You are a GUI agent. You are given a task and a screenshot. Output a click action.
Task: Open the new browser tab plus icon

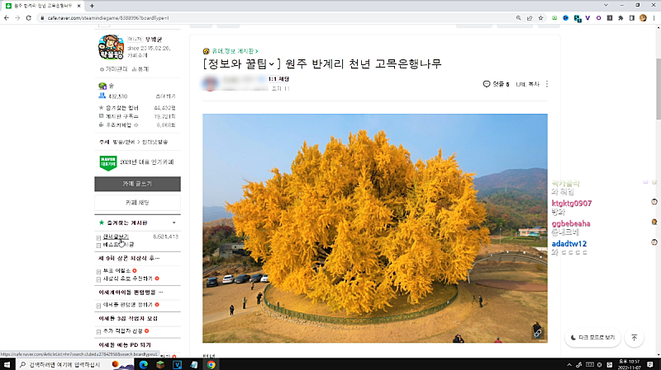click(92, 6)
